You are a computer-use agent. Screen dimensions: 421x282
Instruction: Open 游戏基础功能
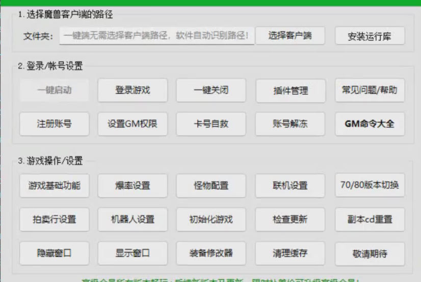click(54, 186)
